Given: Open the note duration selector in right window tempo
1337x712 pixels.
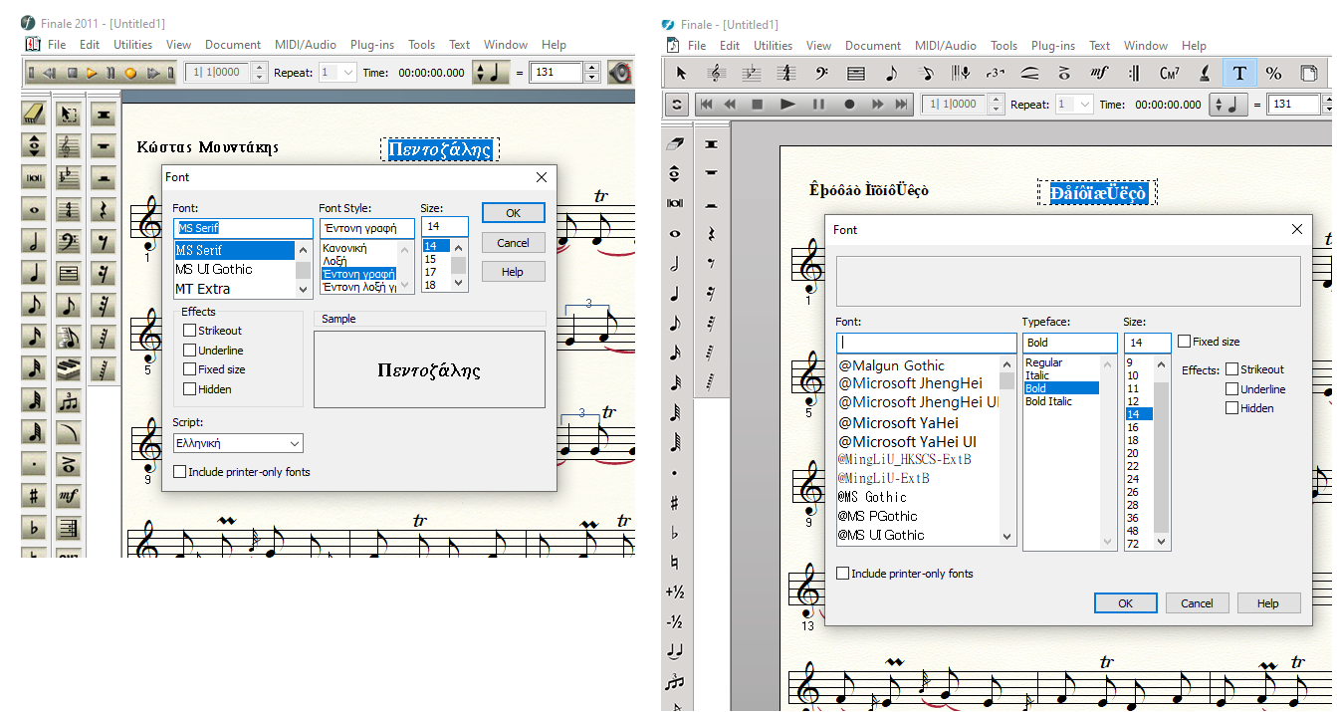Looking at the screenshot, I should [x=1230, y=105].
